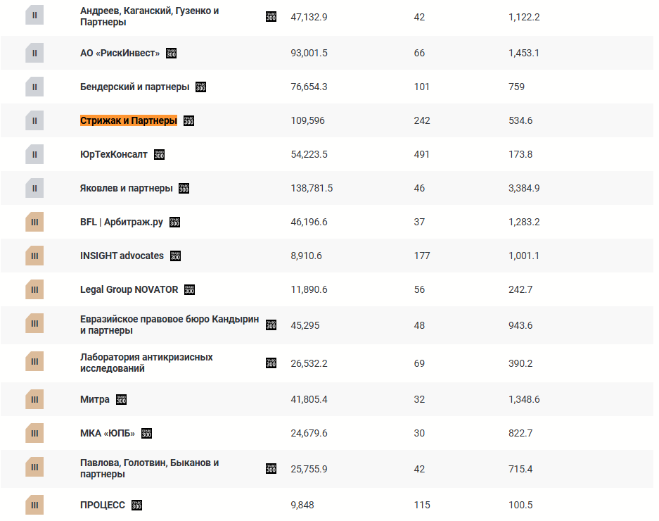This screenshot has width=659, height=521.
Task: Click the value 3,384.9 in the last column
Action: point(524,188)
